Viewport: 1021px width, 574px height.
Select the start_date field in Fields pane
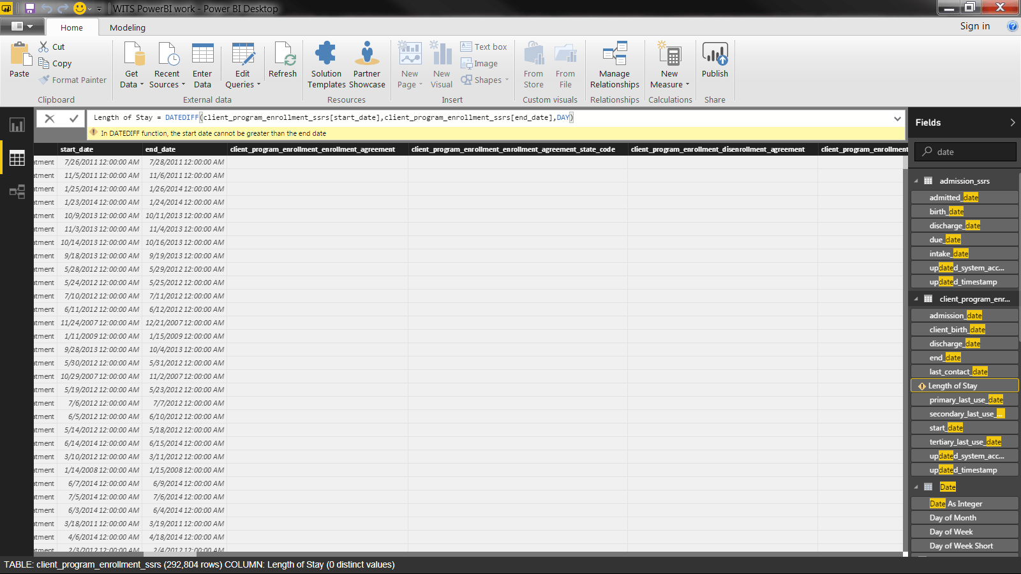pos(964,428)
